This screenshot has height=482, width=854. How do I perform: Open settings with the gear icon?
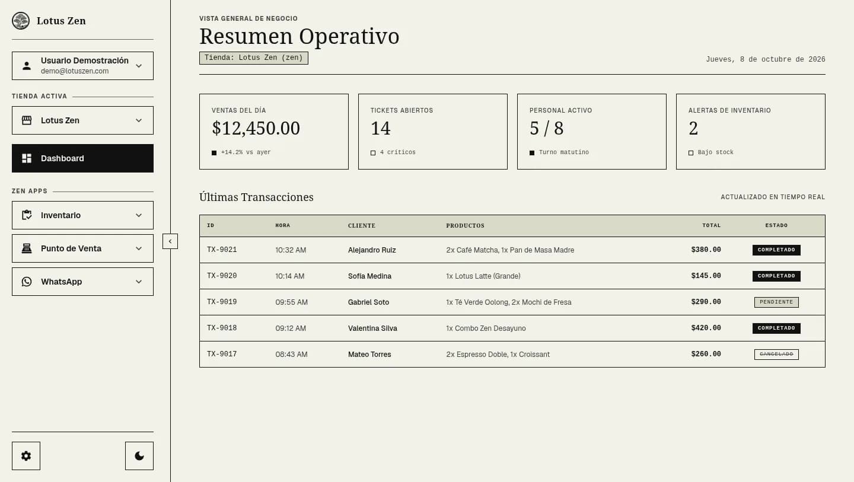point(26,456)
